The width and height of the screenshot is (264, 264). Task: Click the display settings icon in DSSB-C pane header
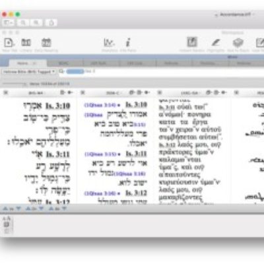tap(139, 92)
